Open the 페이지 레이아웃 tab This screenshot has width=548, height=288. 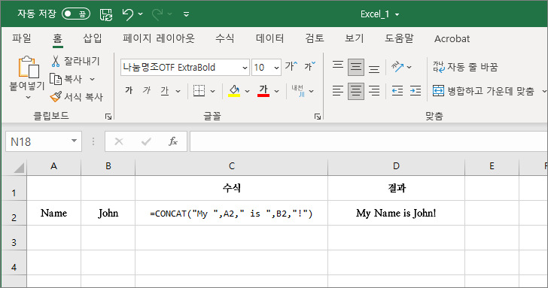coord(159,38)
